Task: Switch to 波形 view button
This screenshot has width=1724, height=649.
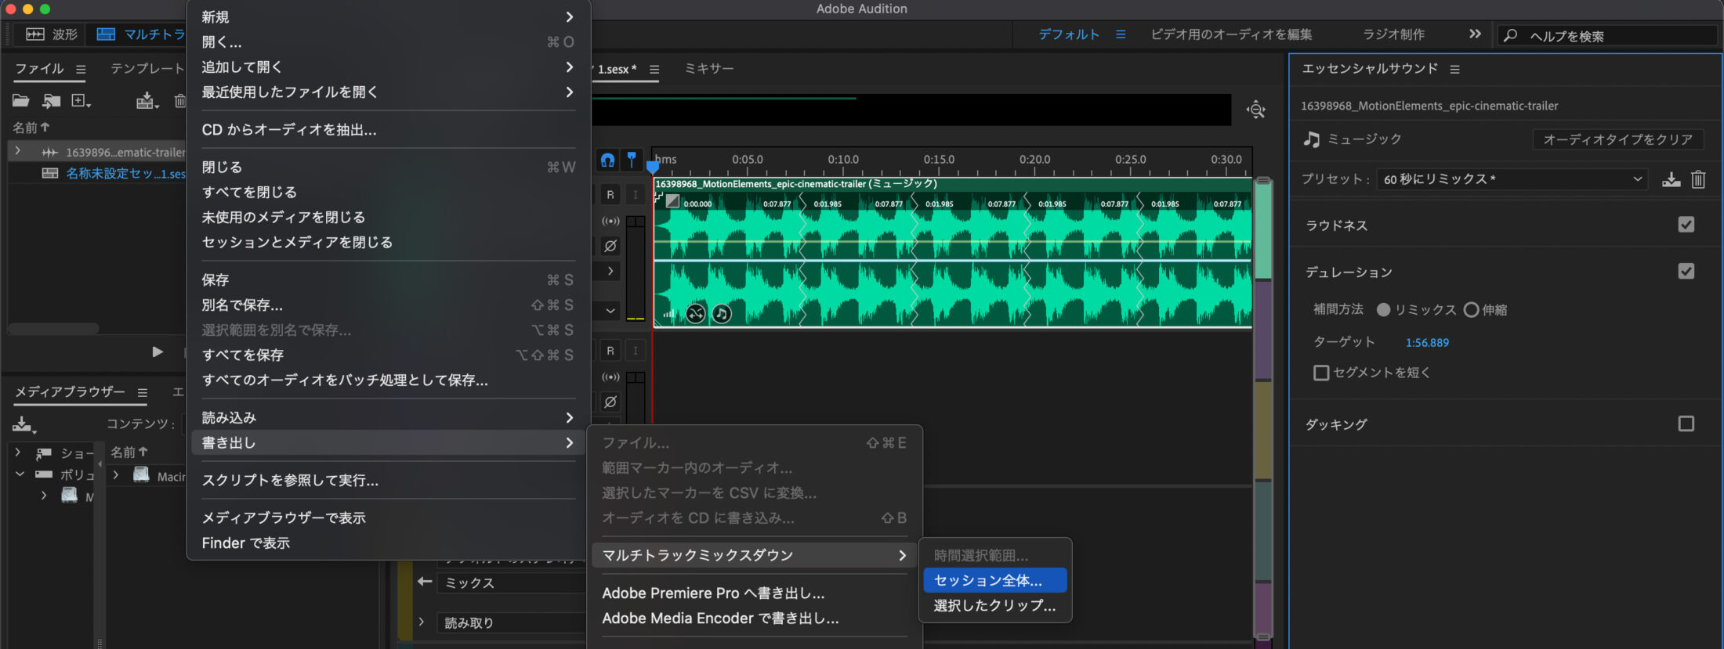Action: 52,34
